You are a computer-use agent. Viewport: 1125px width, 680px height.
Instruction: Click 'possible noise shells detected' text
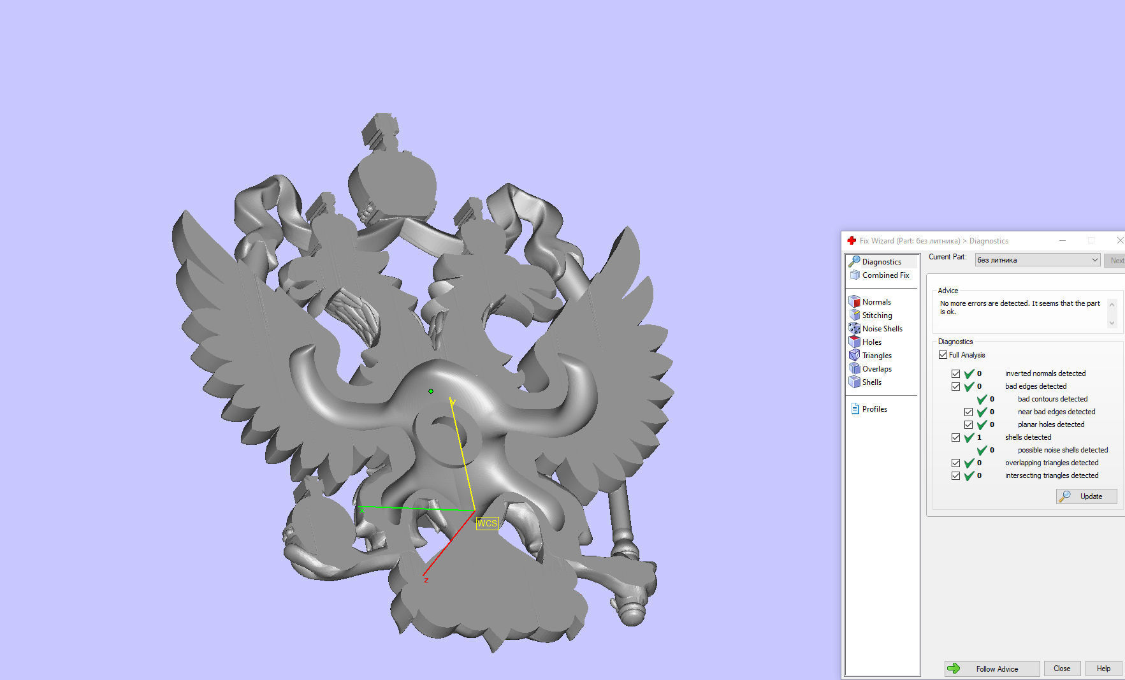click(x=1063, y=450)
